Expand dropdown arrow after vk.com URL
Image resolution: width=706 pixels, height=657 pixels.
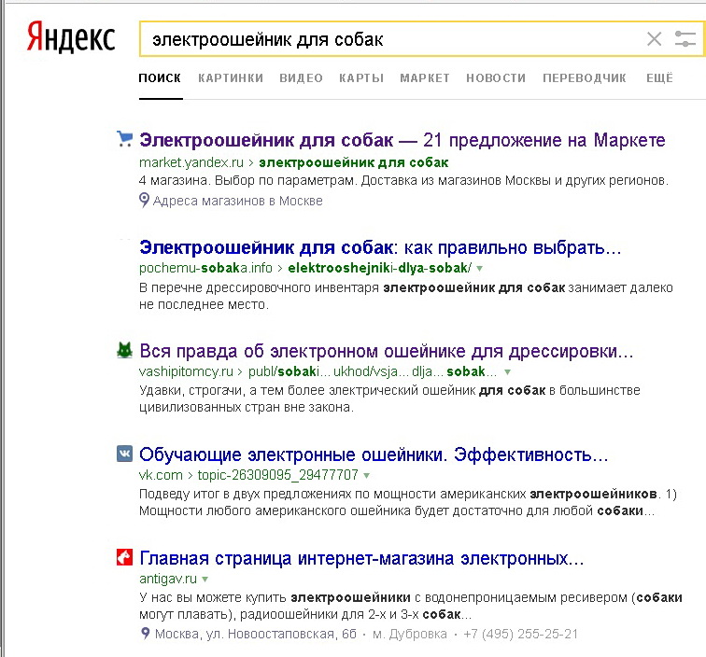pos(367,475)
